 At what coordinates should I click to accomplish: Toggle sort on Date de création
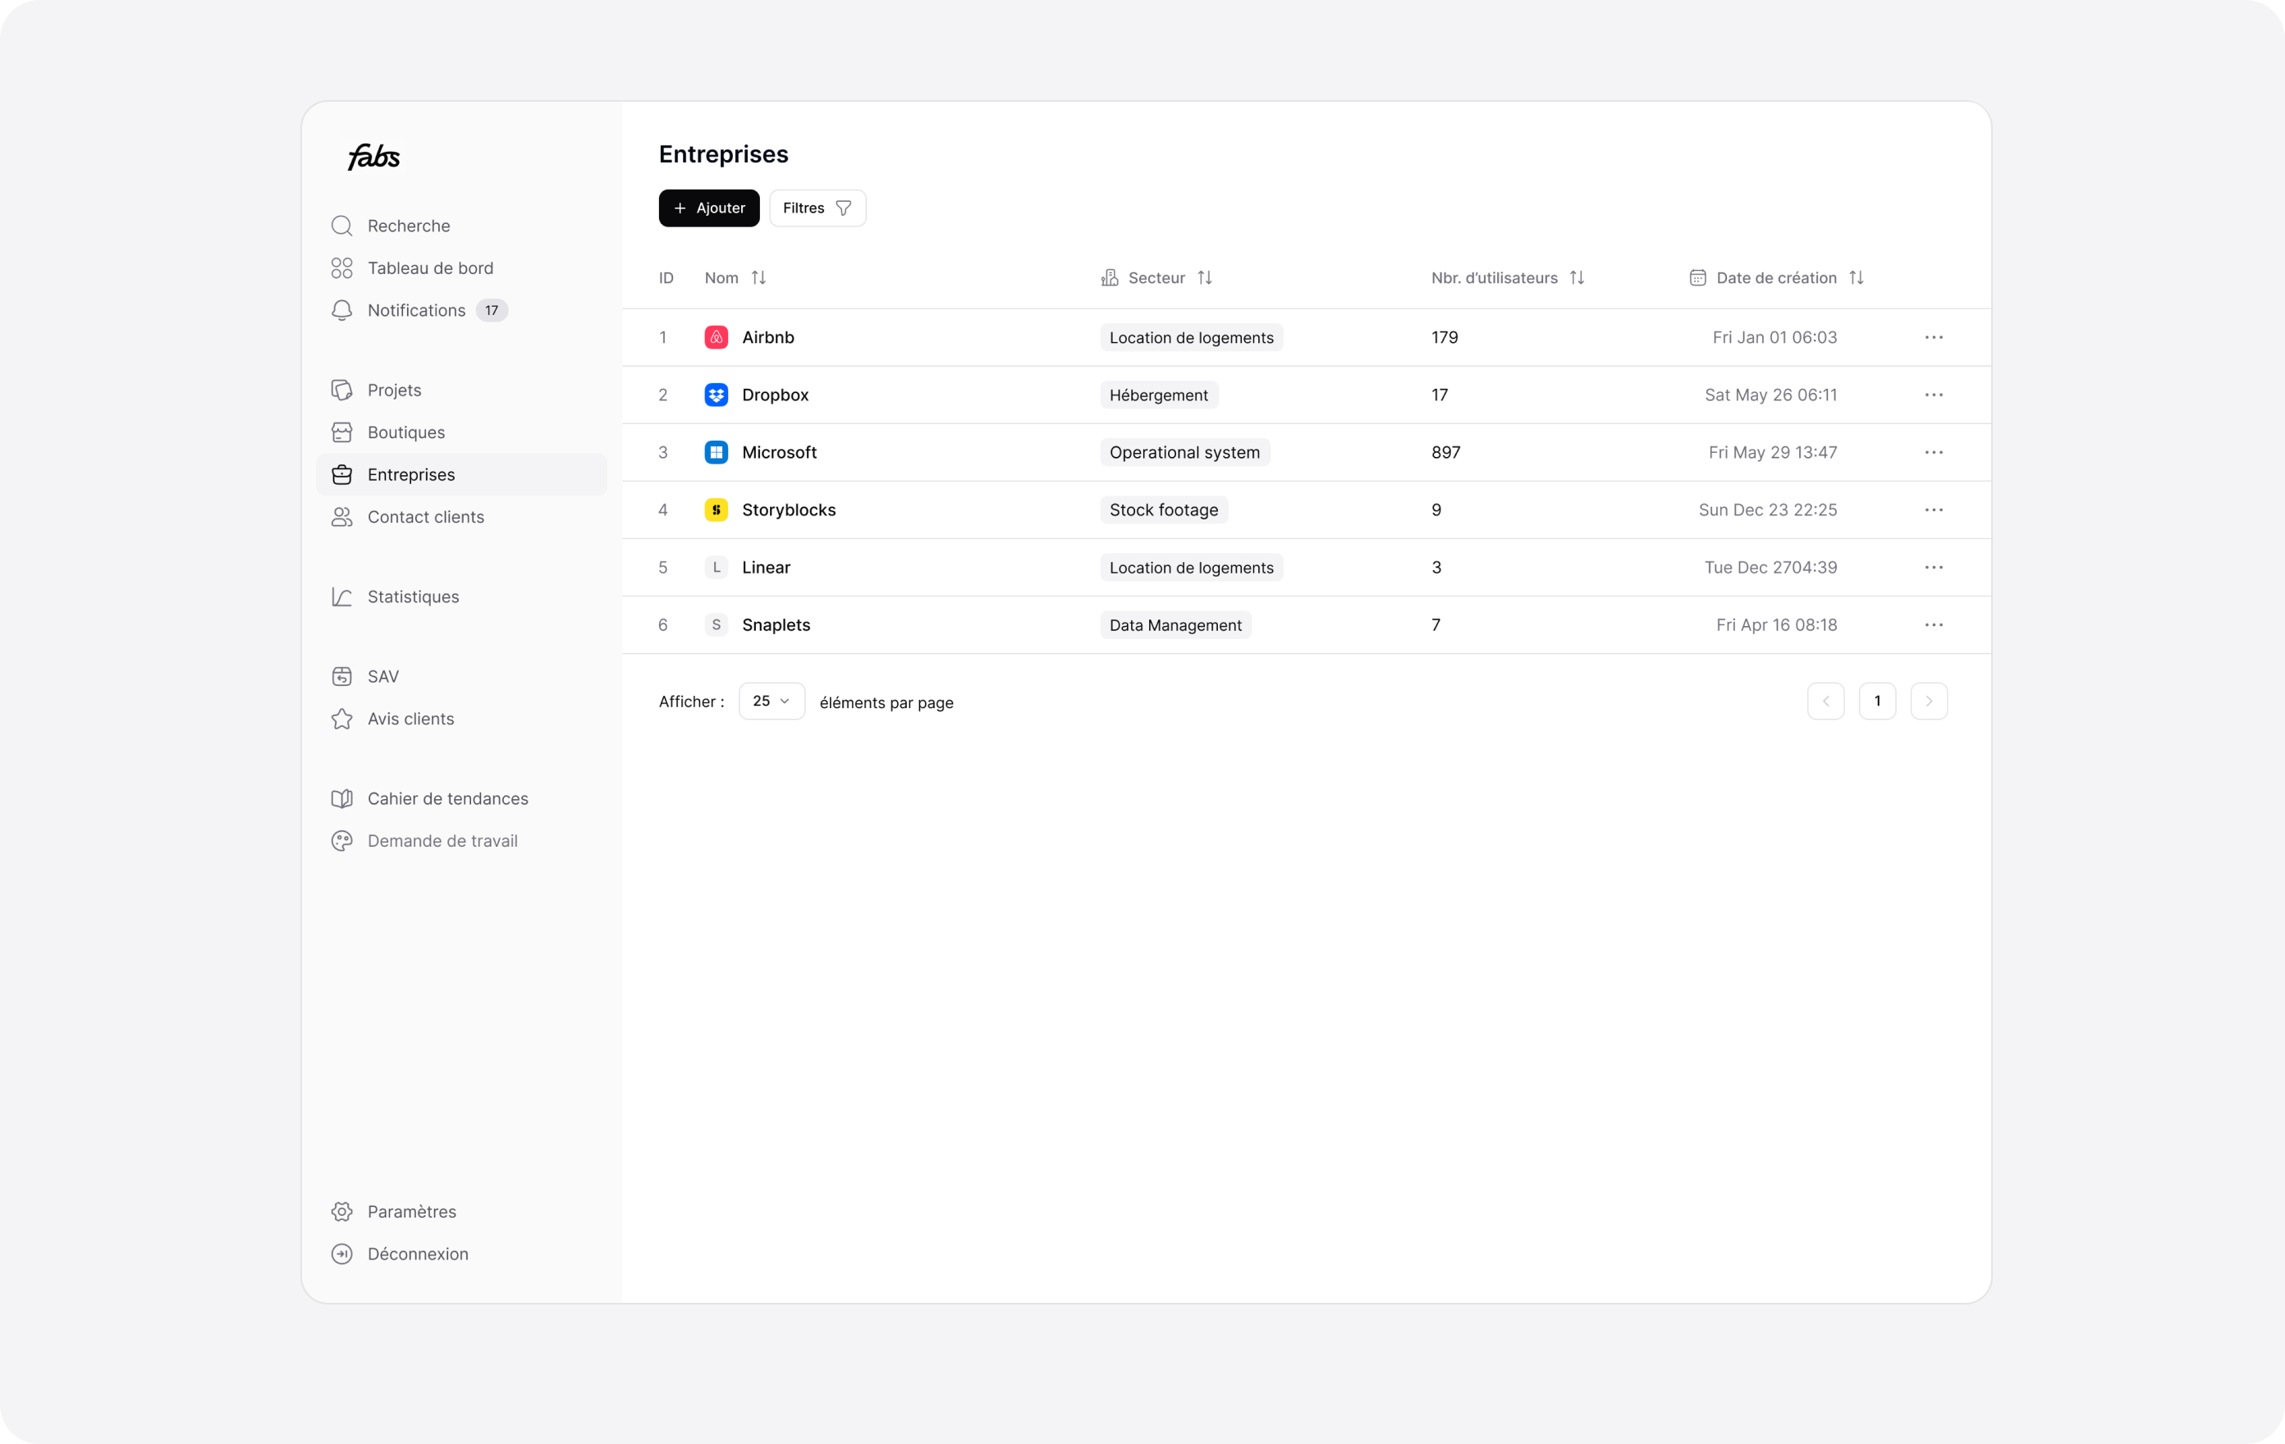pyautogui.click(x=1856, y=278)
